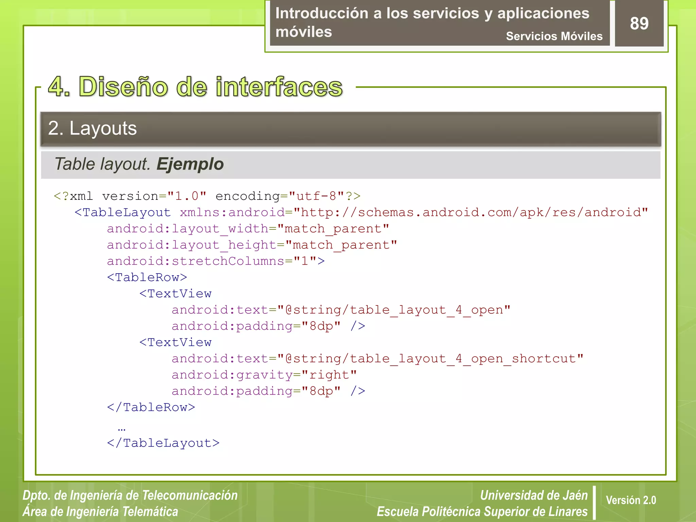696x522 pixels.
Task: Click the 'Servicios Móviles' subtitle
Action: [x=554, y=36]
